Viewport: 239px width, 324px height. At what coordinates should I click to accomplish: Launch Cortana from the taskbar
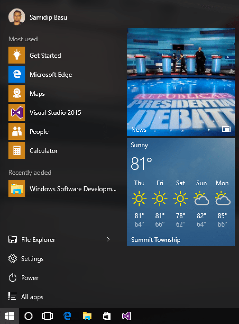(28, 316)
